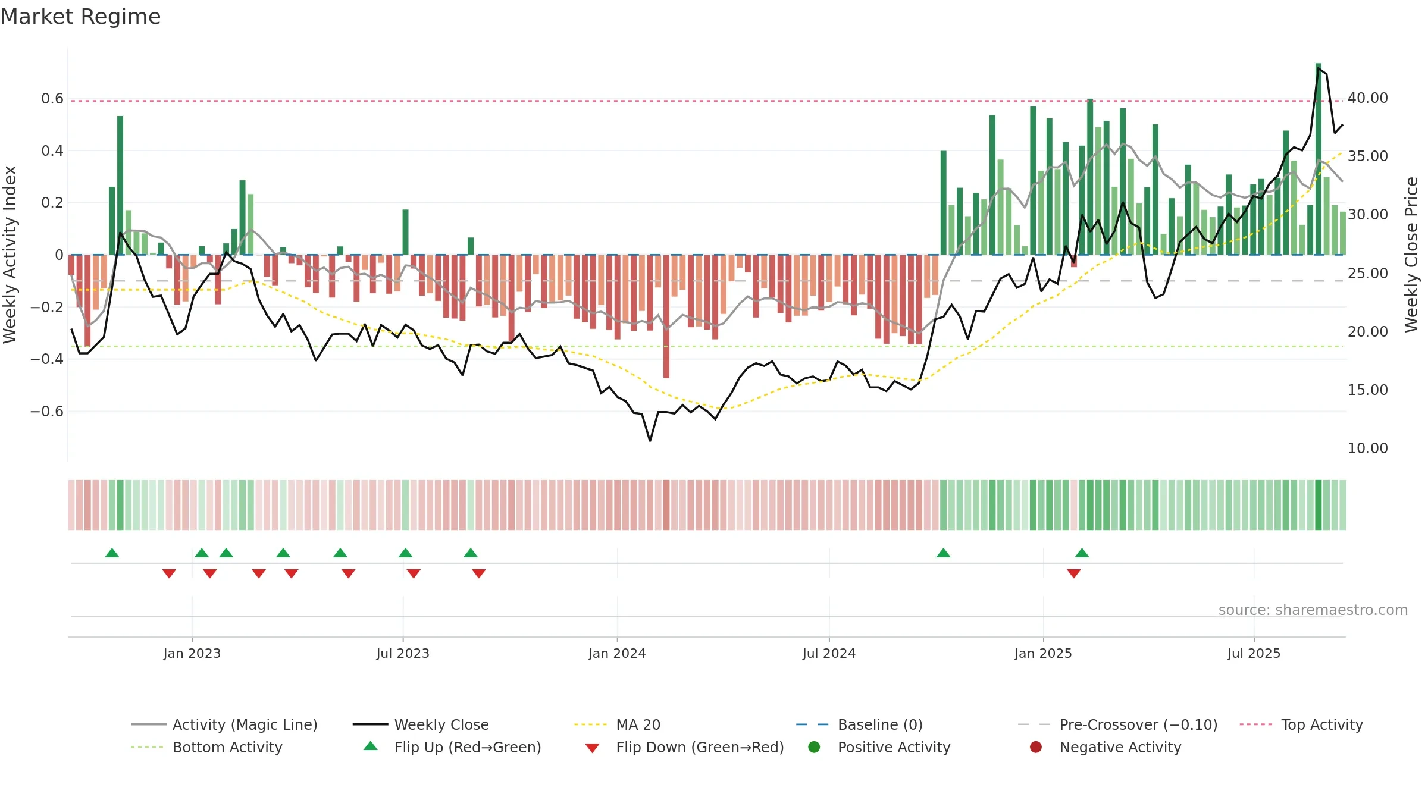This screenshot has height=803, width=1428.
Task: Click the flip-up marker at Jul 2023
Action: [405, 553]
